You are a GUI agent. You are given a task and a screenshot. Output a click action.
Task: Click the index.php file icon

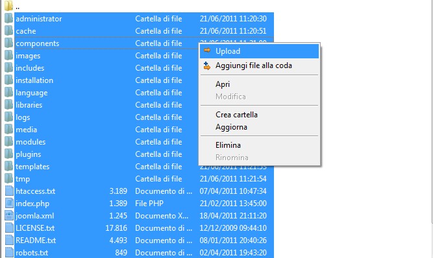[9, 203]
